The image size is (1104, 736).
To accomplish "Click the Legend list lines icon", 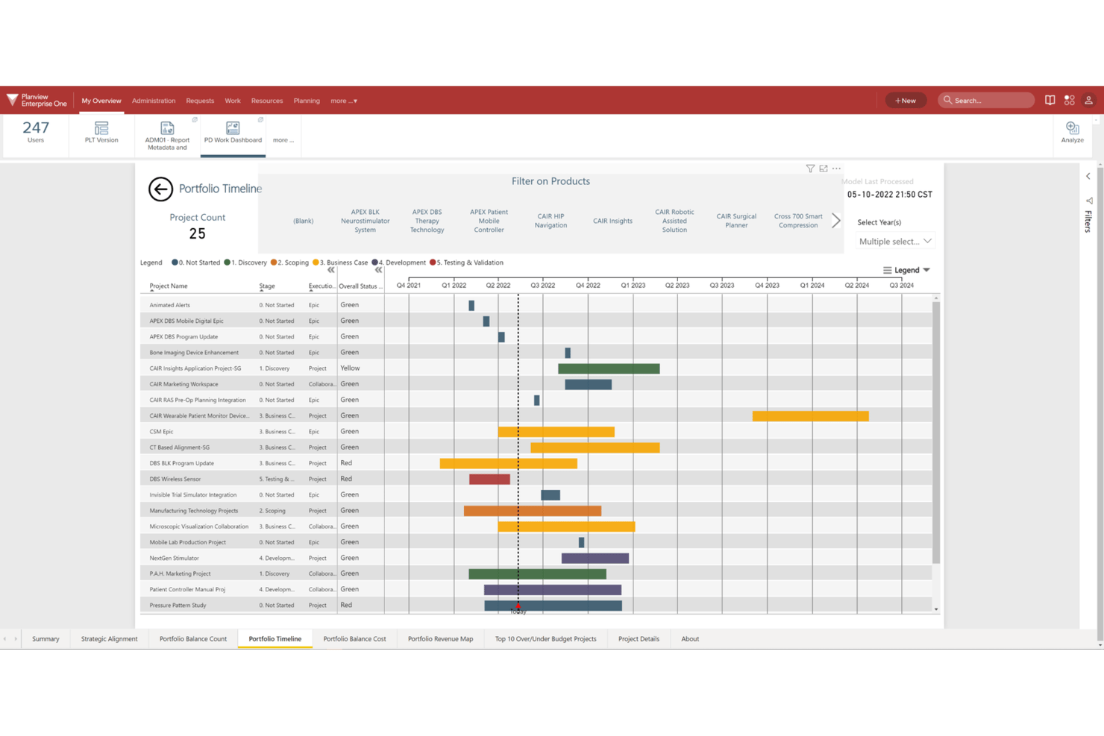I will click(x=887, y=270).
